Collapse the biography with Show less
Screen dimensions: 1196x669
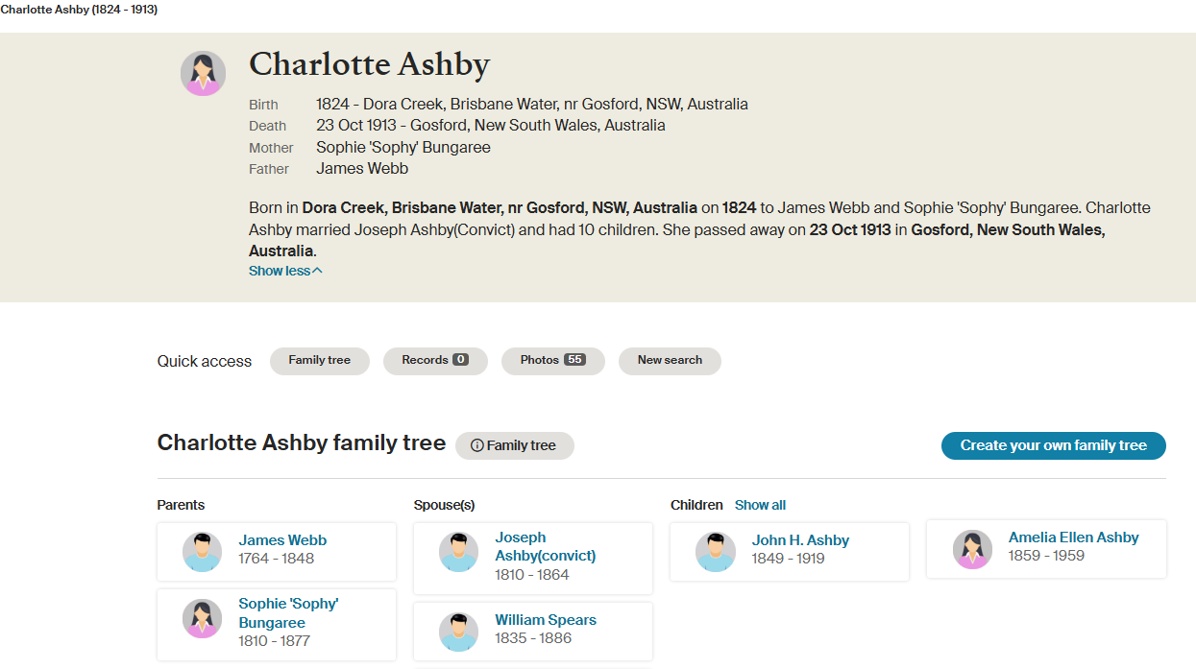click(285, 272)
